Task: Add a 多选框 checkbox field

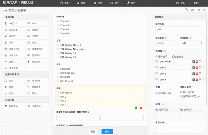Action: [x=37, y=30]
